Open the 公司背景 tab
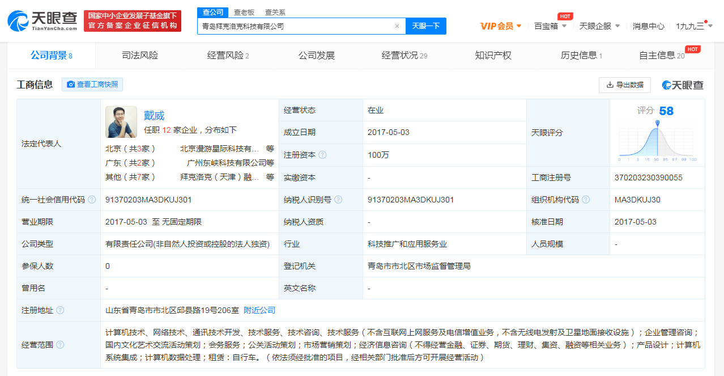This screenshot has height=376, width=724. click(52, 56)
